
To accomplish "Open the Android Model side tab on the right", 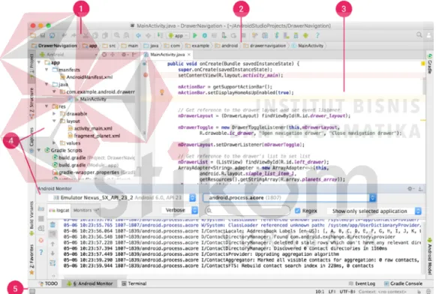I will pos(430,256).
